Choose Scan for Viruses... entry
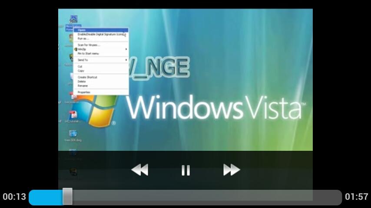371x208 pixels. coord(101,45)
